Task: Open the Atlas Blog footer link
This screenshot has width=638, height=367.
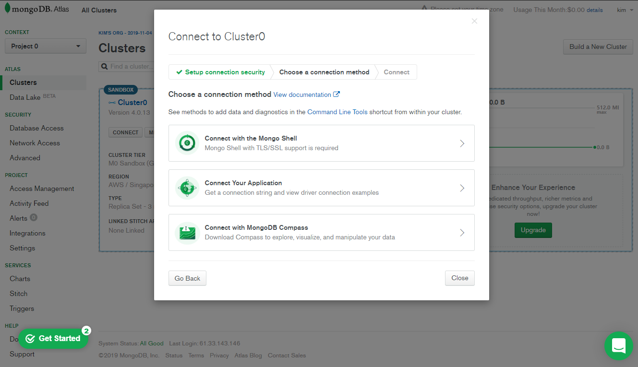Action: tap(248, 355)
